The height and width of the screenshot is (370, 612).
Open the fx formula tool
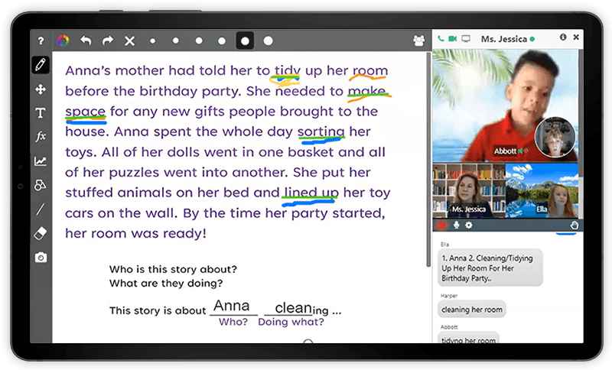pyautogui.click(x=41, y=137)
